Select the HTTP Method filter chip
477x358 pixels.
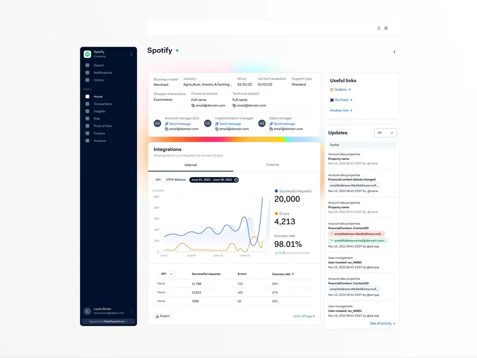click(x=175, y=180)
